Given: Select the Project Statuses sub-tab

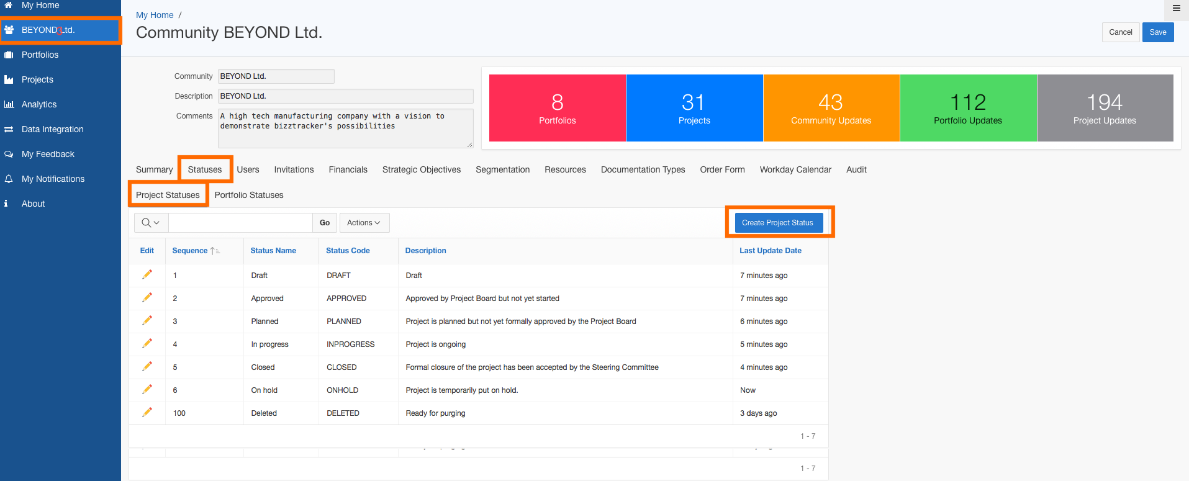Looking at the screenshot, I should click(x=168, y=195).
